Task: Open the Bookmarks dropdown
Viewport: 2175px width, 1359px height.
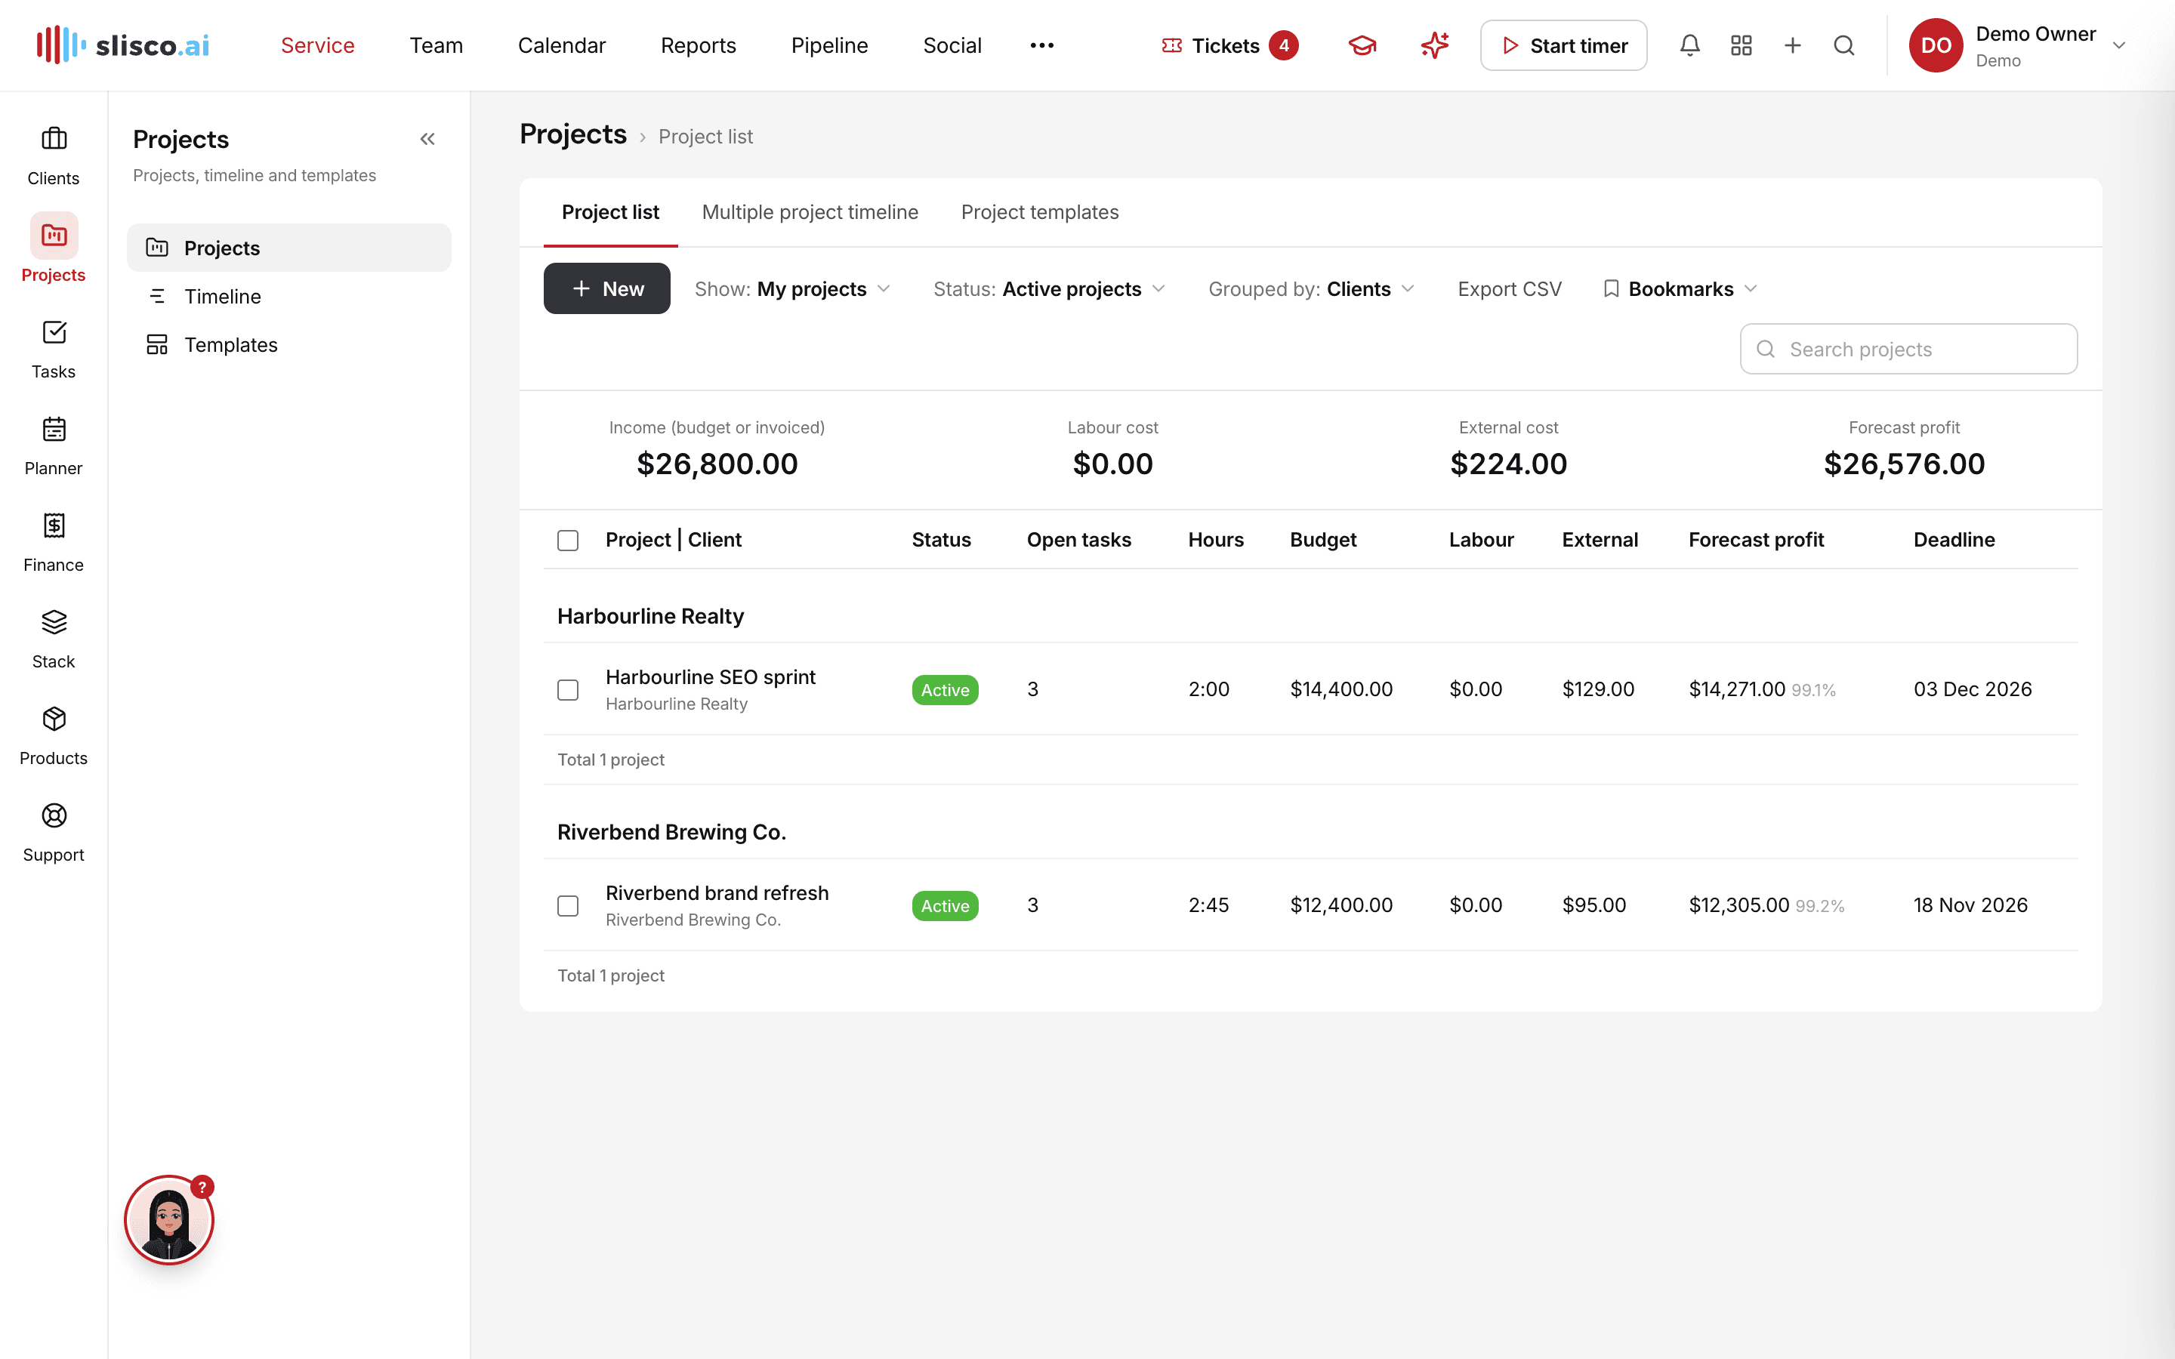Action: click(x=1680, y=288)
